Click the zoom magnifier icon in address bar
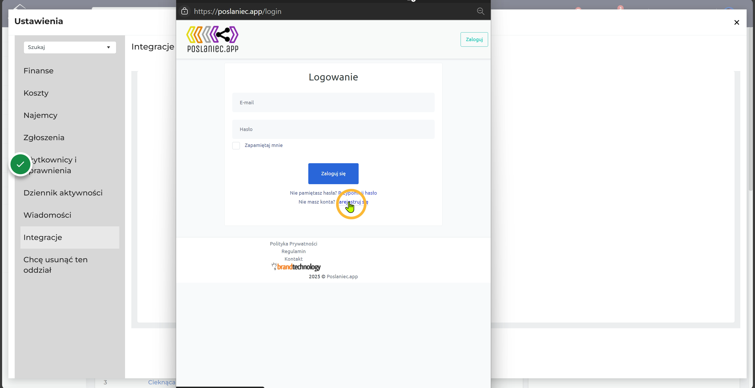This screenshot has height=388, width=755. [x=480, y=11]
